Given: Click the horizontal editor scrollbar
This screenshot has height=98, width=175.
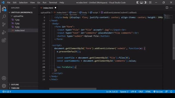Looking at the screenshot, I should tap(73, 89).
